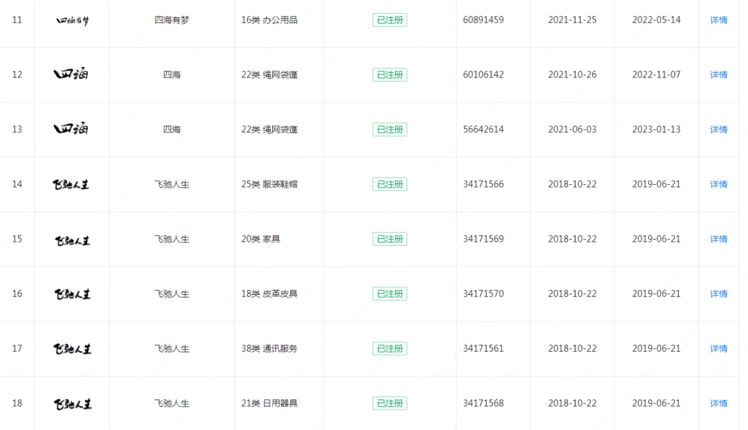Click 详情 for registration number 56642614
The image size is (748, 430).
click(718, 129)
